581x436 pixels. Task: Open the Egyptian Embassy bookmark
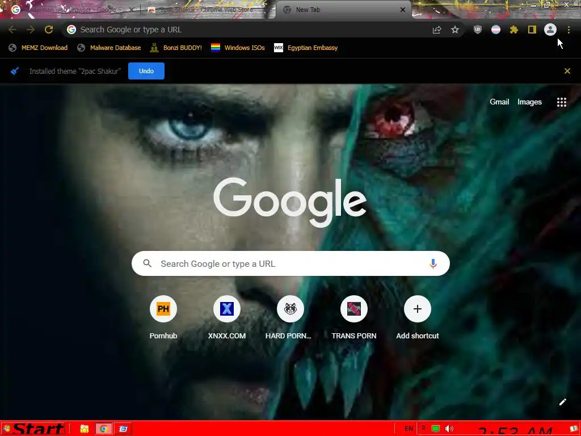[306, 48]
